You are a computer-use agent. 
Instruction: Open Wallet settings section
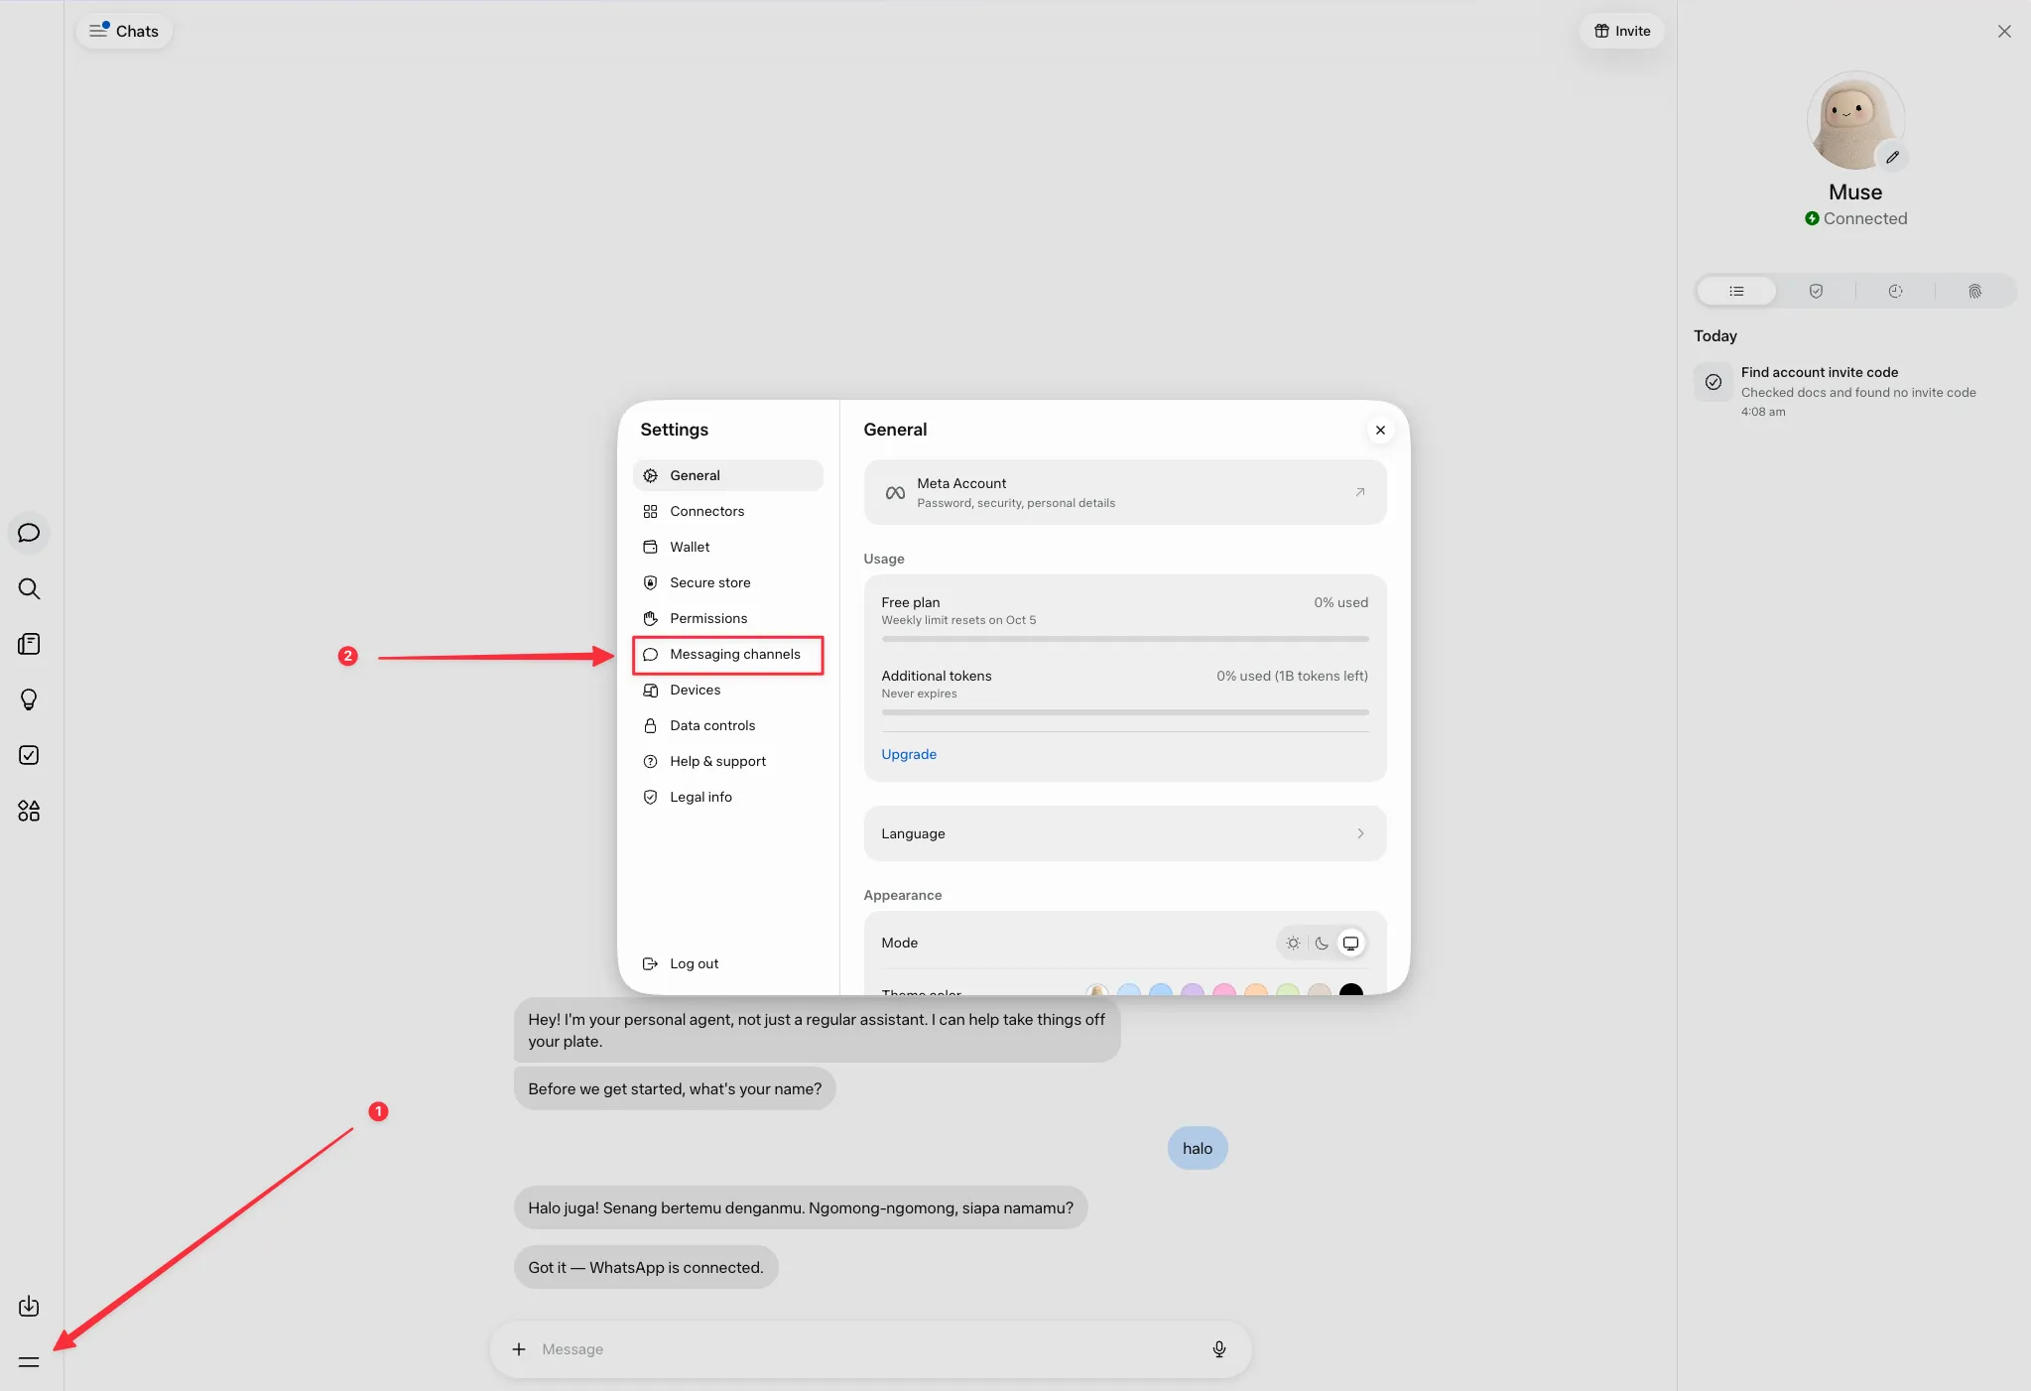point(727,547)
